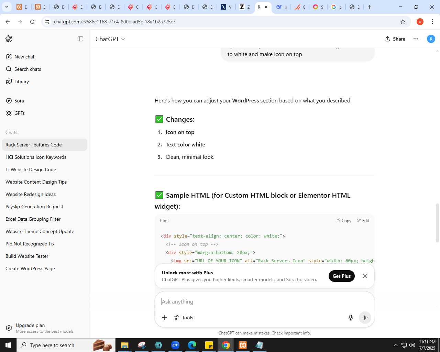Open Payslip Generation Request chat

point(45,207)
